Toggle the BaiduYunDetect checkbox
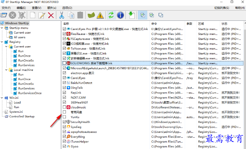The height and width of the screenshot is (149, 246). (64, 83)
